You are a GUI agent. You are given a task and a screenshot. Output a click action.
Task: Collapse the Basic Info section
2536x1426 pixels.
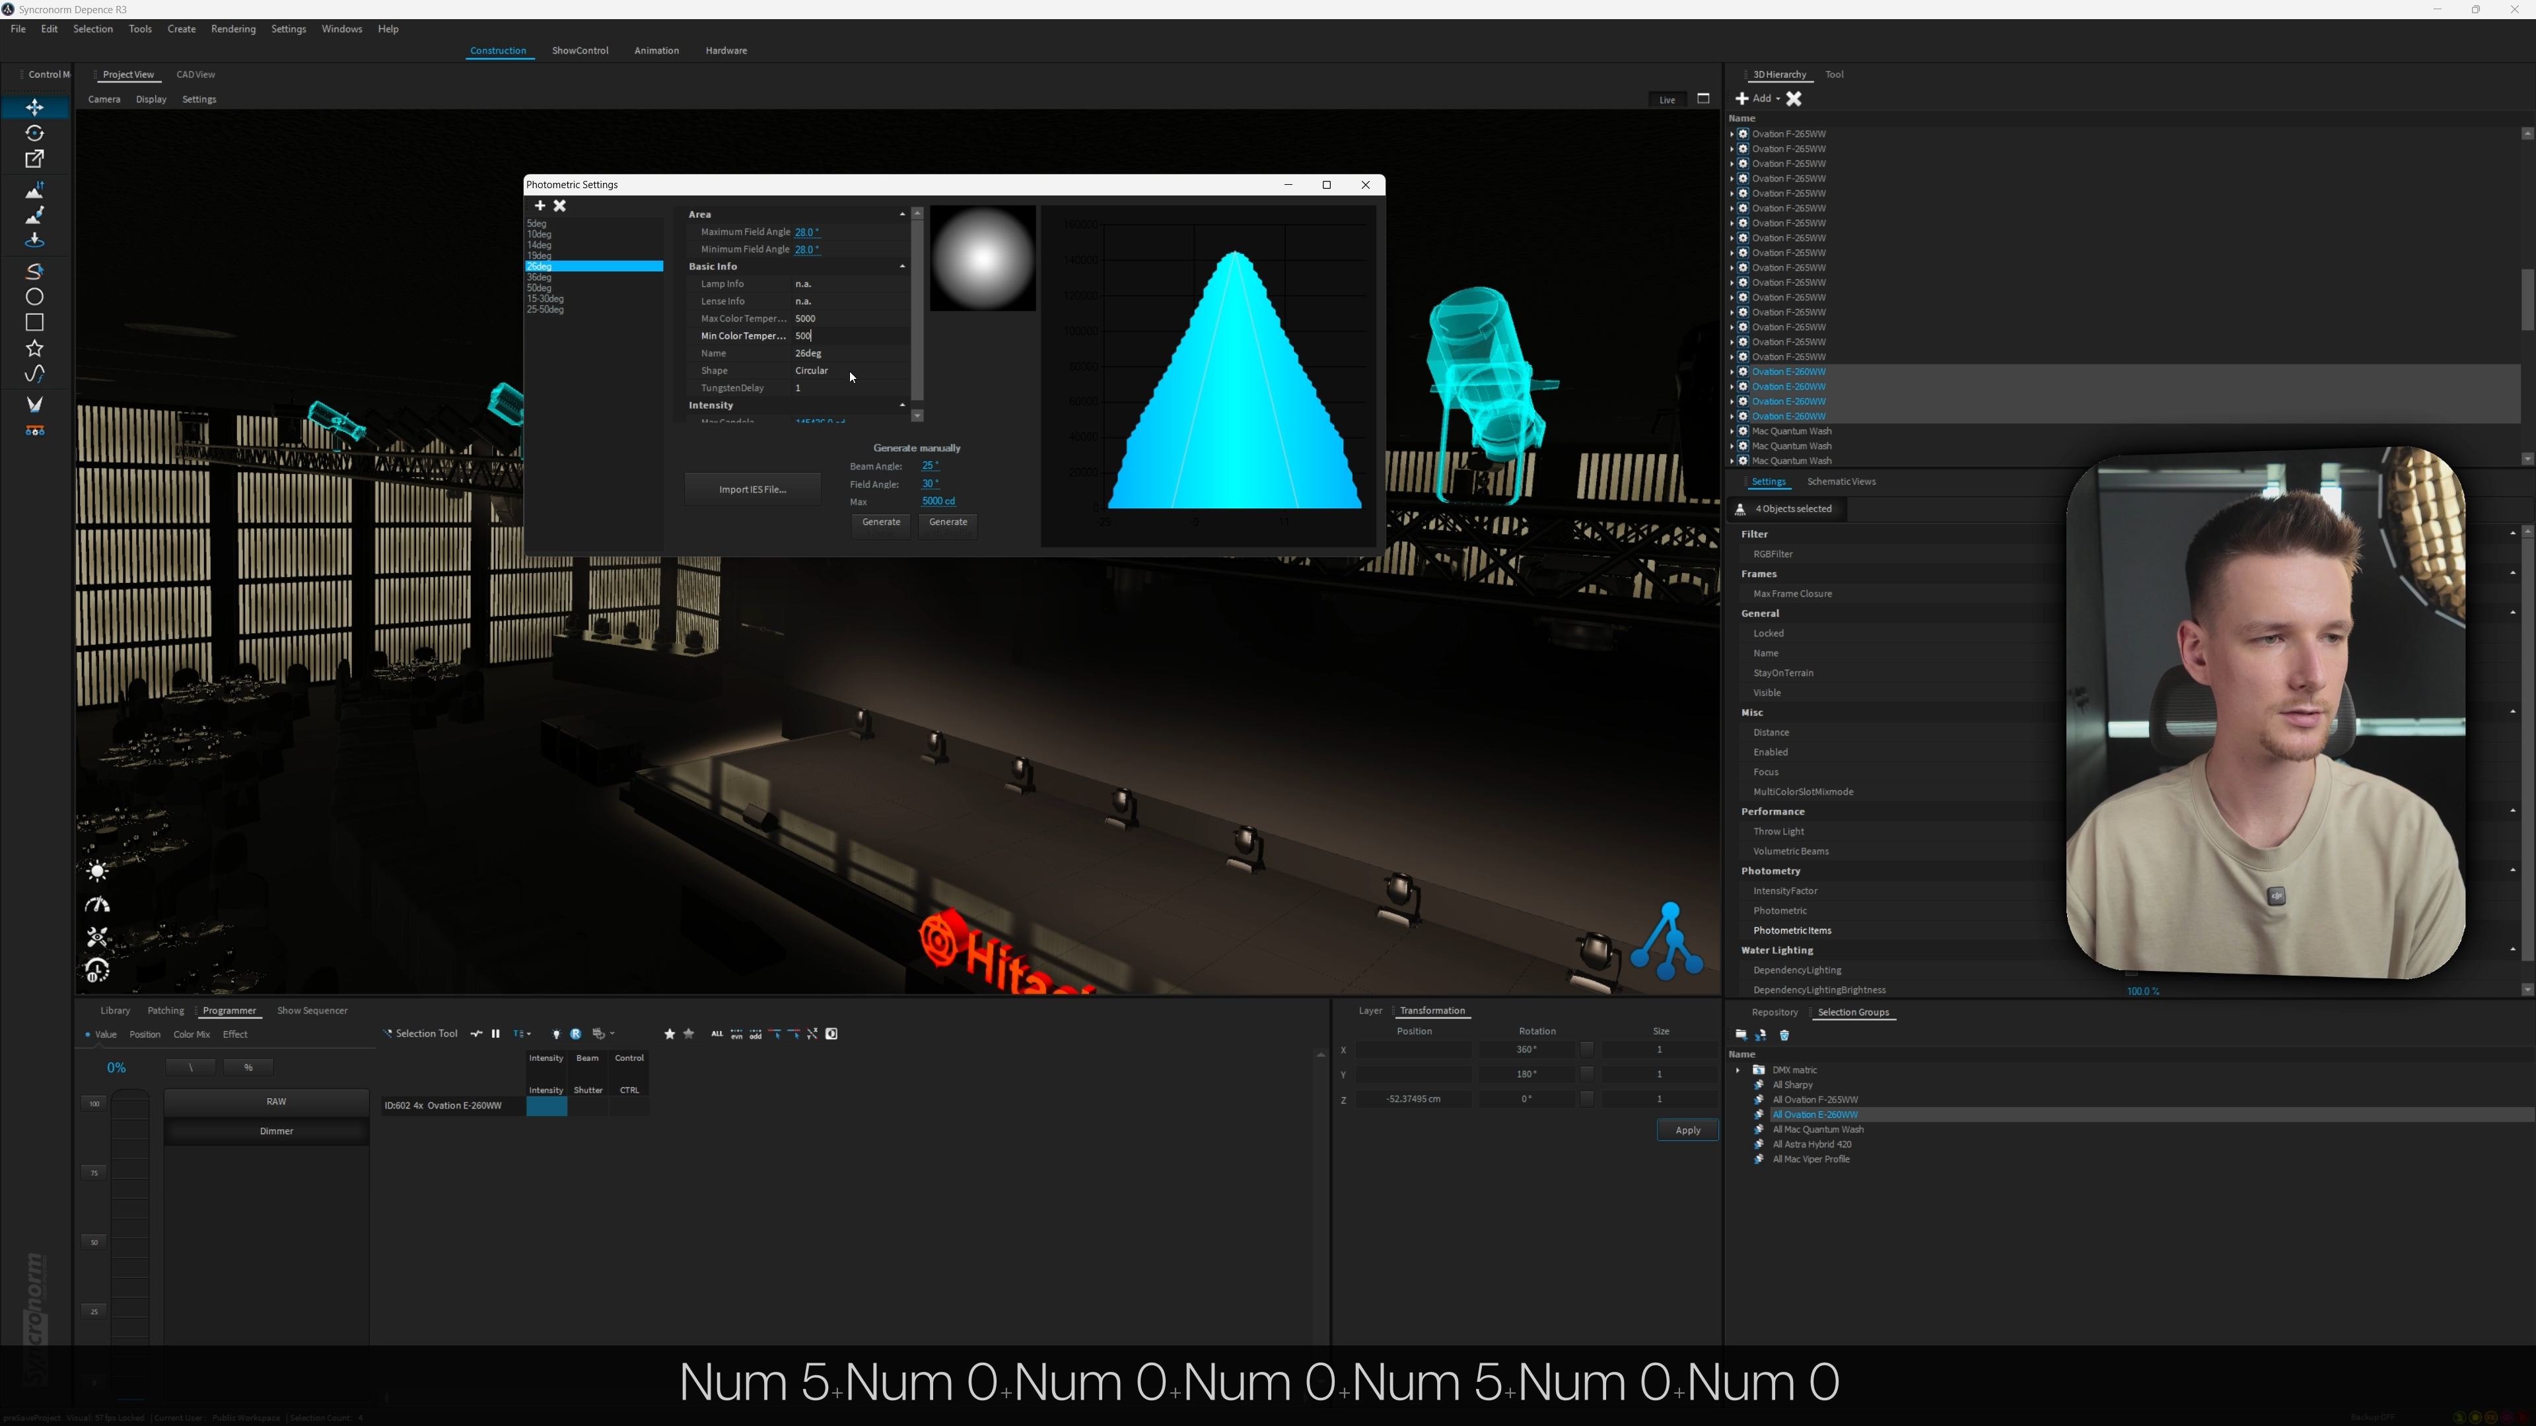[x=901, y=267]
